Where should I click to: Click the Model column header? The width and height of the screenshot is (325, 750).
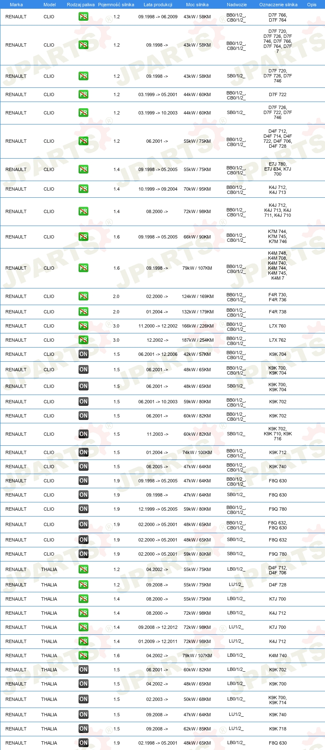pyautogui.click(x=49, y=5)
